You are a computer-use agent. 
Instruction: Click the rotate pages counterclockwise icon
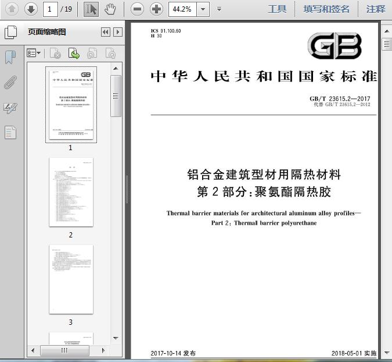[x=92, y=53]
